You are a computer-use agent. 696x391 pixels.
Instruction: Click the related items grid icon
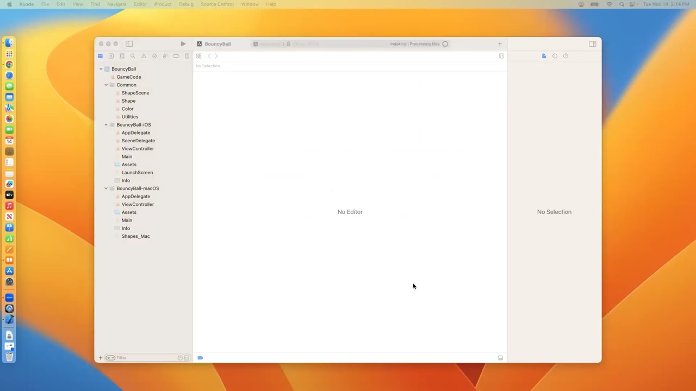(x=199, y=56)
